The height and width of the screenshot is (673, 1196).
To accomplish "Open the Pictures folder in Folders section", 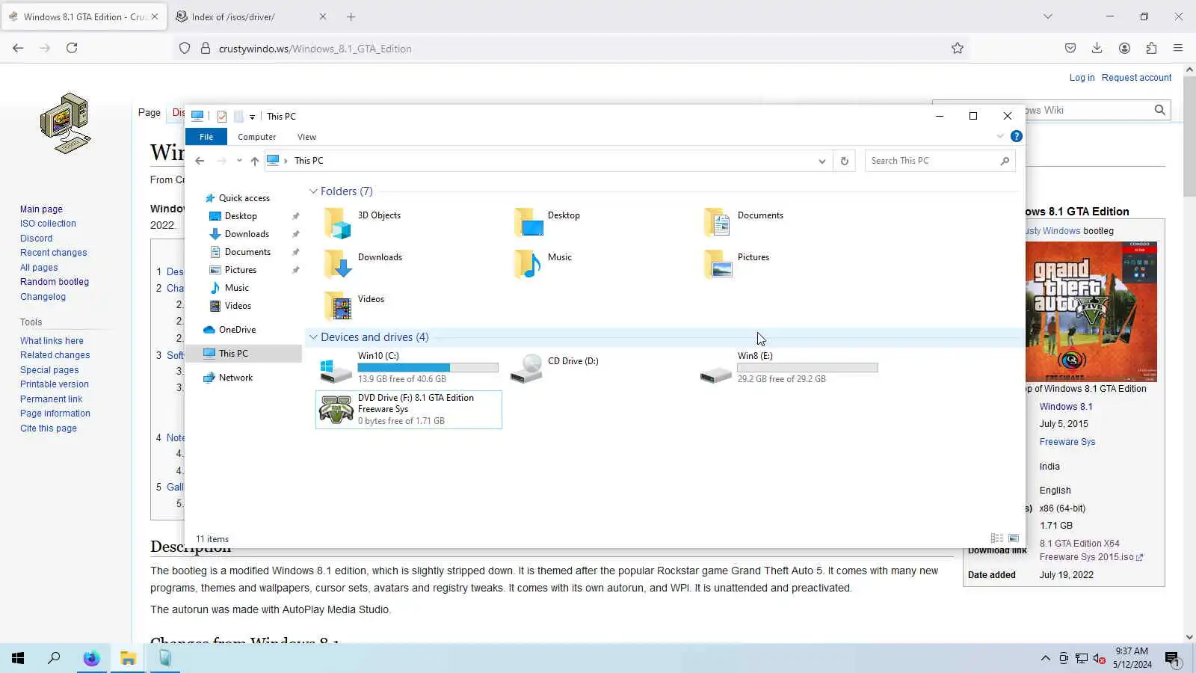I will coord(718,265).
